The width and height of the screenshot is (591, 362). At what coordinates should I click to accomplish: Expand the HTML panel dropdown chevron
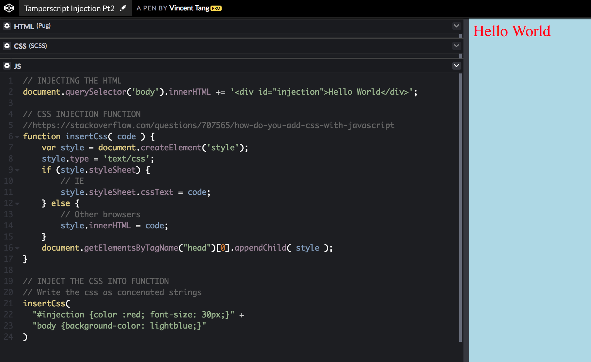(x=456, y=26)
